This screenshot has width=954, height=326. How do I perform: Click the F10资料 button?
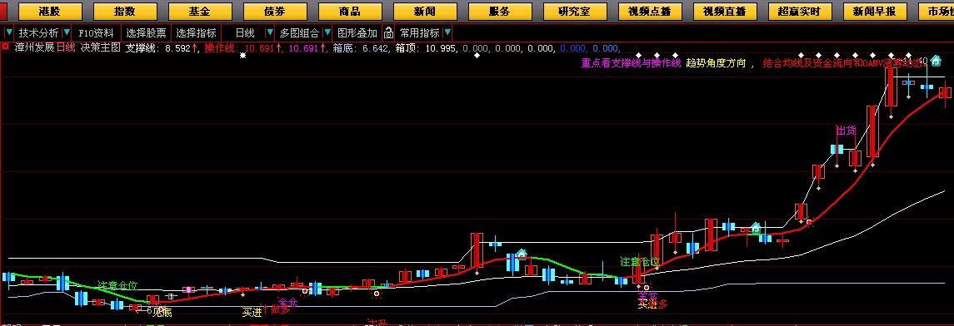tap(96, 32)
